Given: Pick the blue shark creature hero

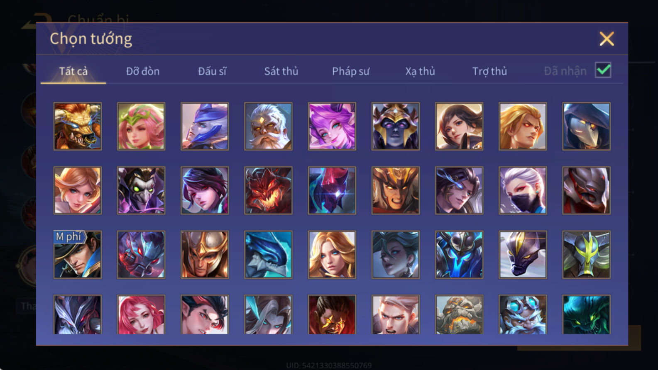Looking at the screenshot, I should (268, 254).
